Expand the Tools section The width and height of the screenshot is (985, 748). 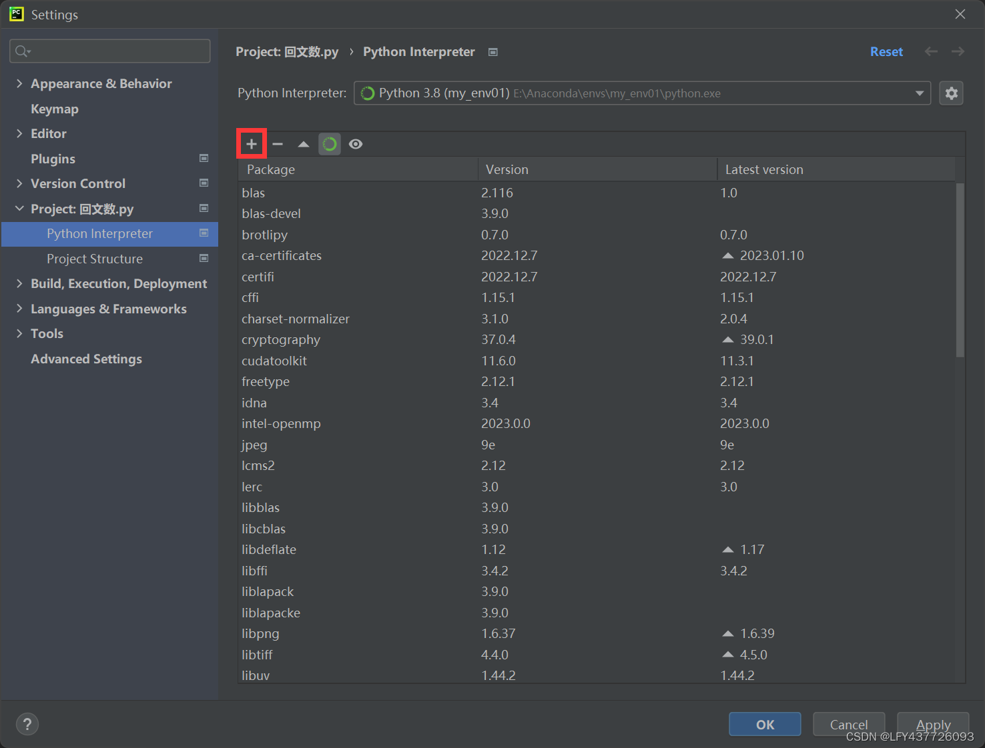click(x=19, y=333)
